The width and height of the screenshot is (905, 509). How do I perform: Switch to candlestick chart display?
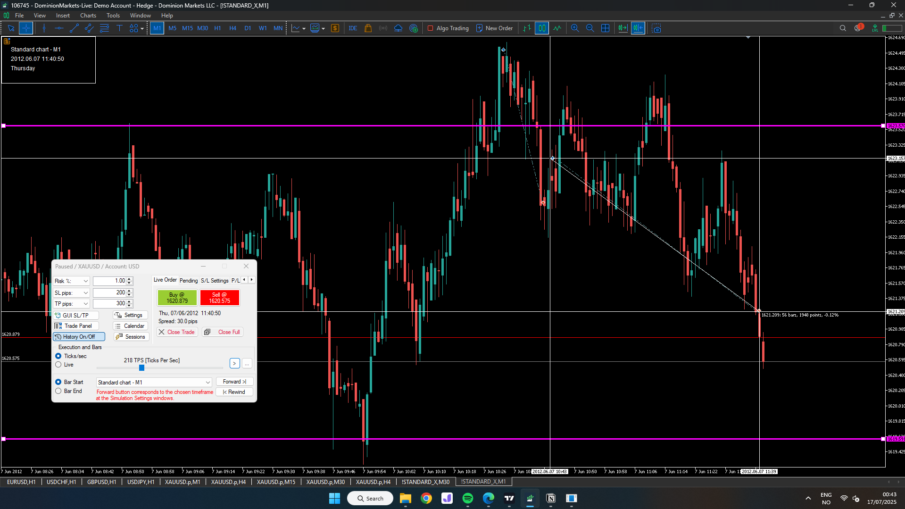(x=542, y=28)
